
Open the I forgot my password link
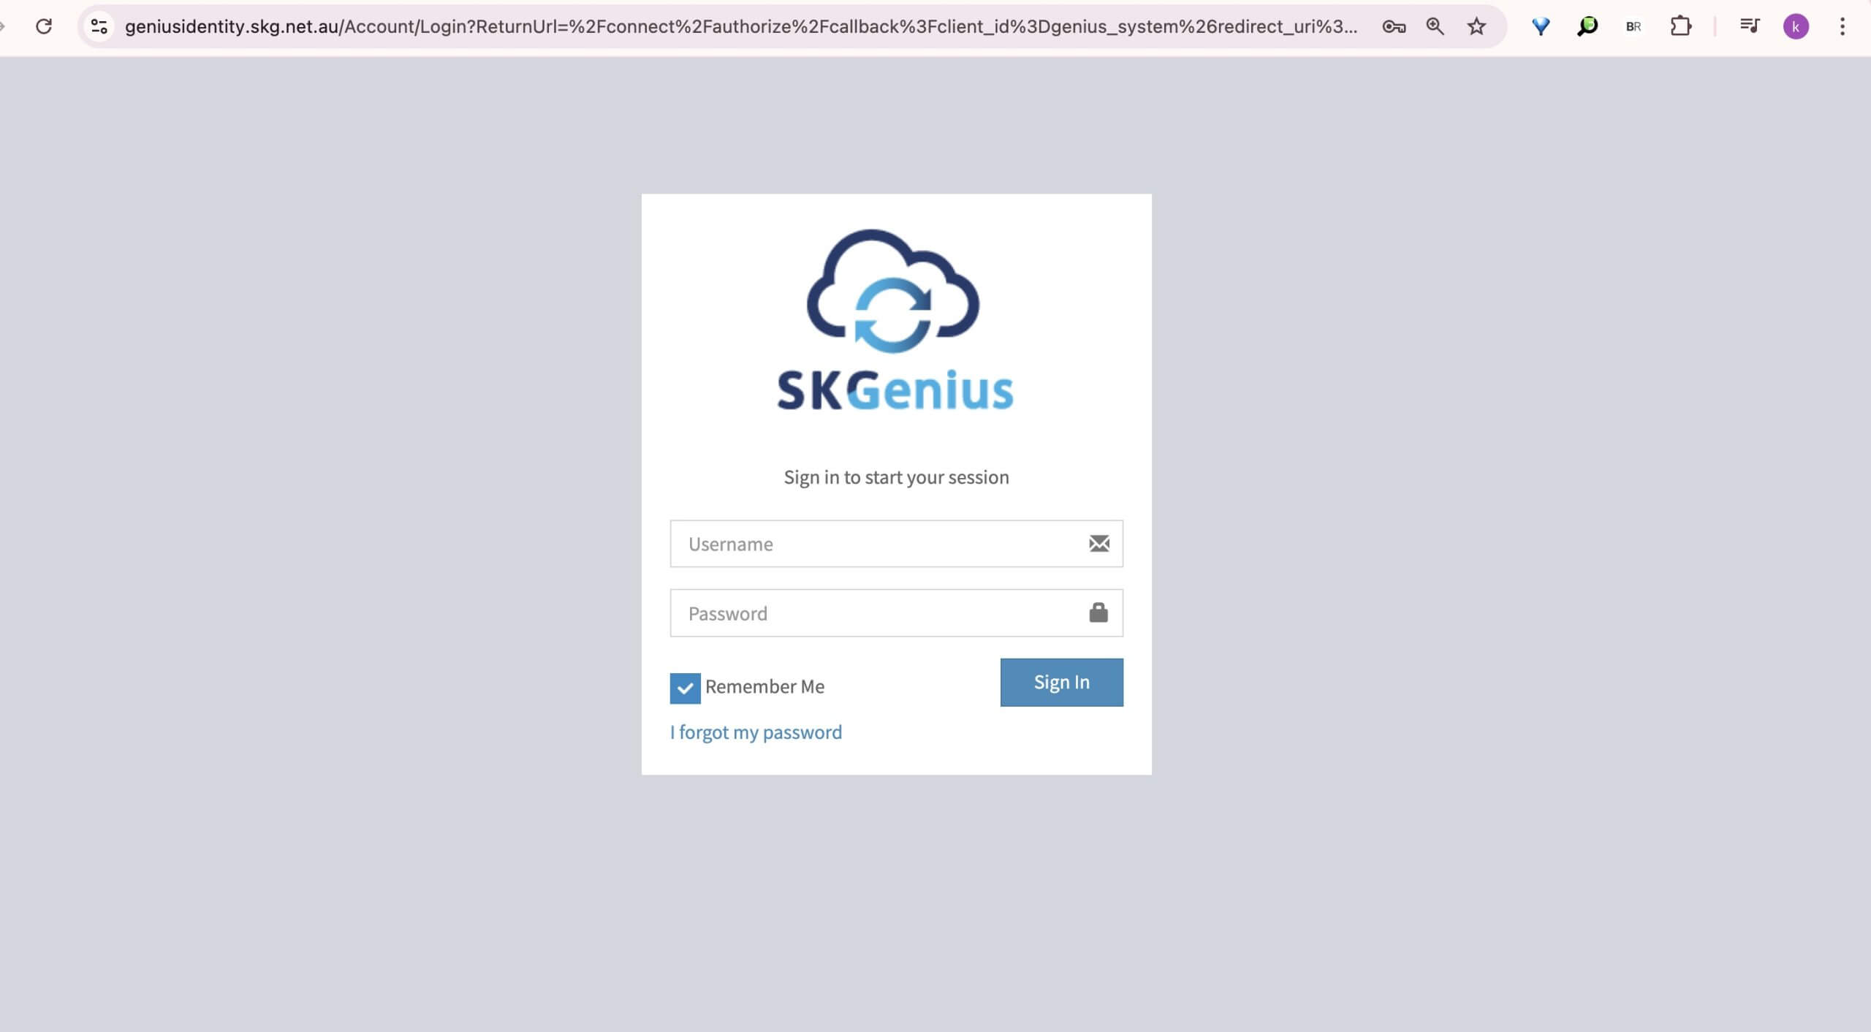click(756, 732)
